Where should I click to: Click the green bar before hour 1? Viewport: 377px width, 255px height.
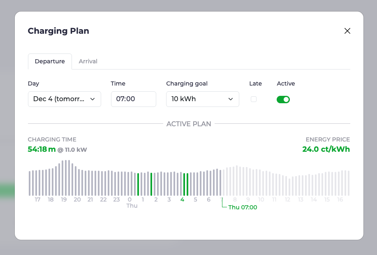[138, 184]
